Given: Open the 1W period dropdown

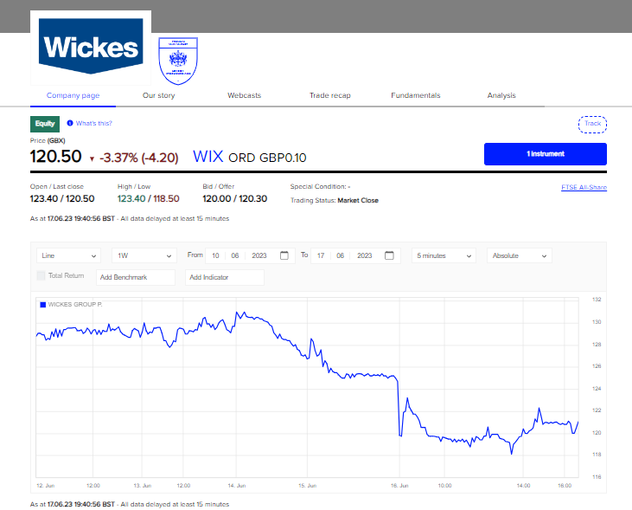Looking at the screenshot, I should (x=144, y=255).
